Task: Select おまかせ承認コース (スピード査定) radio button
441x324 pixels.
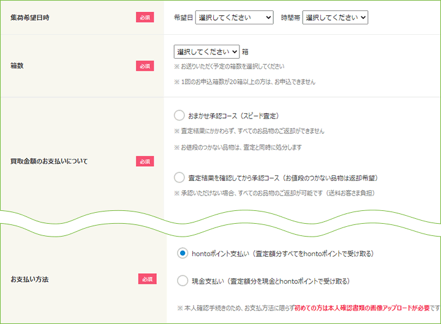Action: tap(179, 116)
